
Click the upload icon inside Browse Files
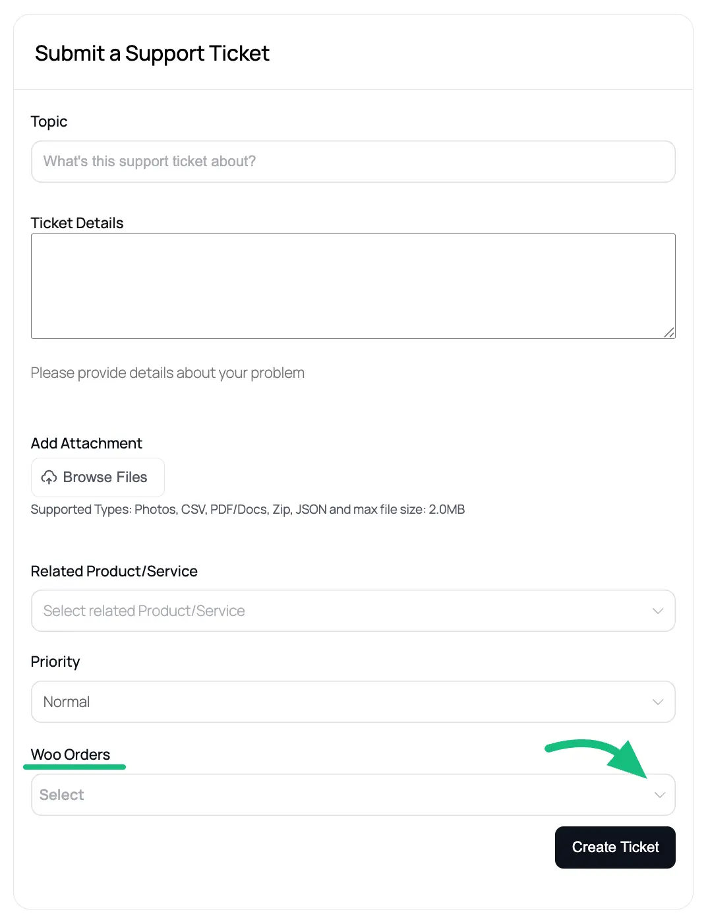(49, 477)
